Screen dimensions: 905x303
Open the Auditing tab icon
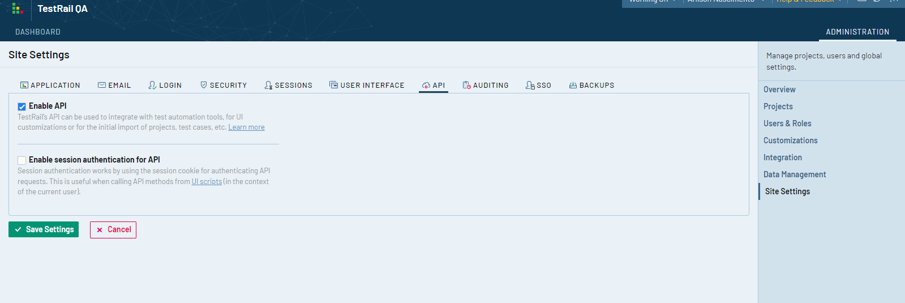click(467, 85)
